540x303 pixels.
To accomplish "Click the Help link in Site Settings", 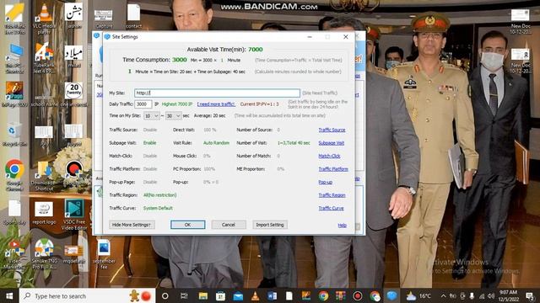I will (342, 226).
